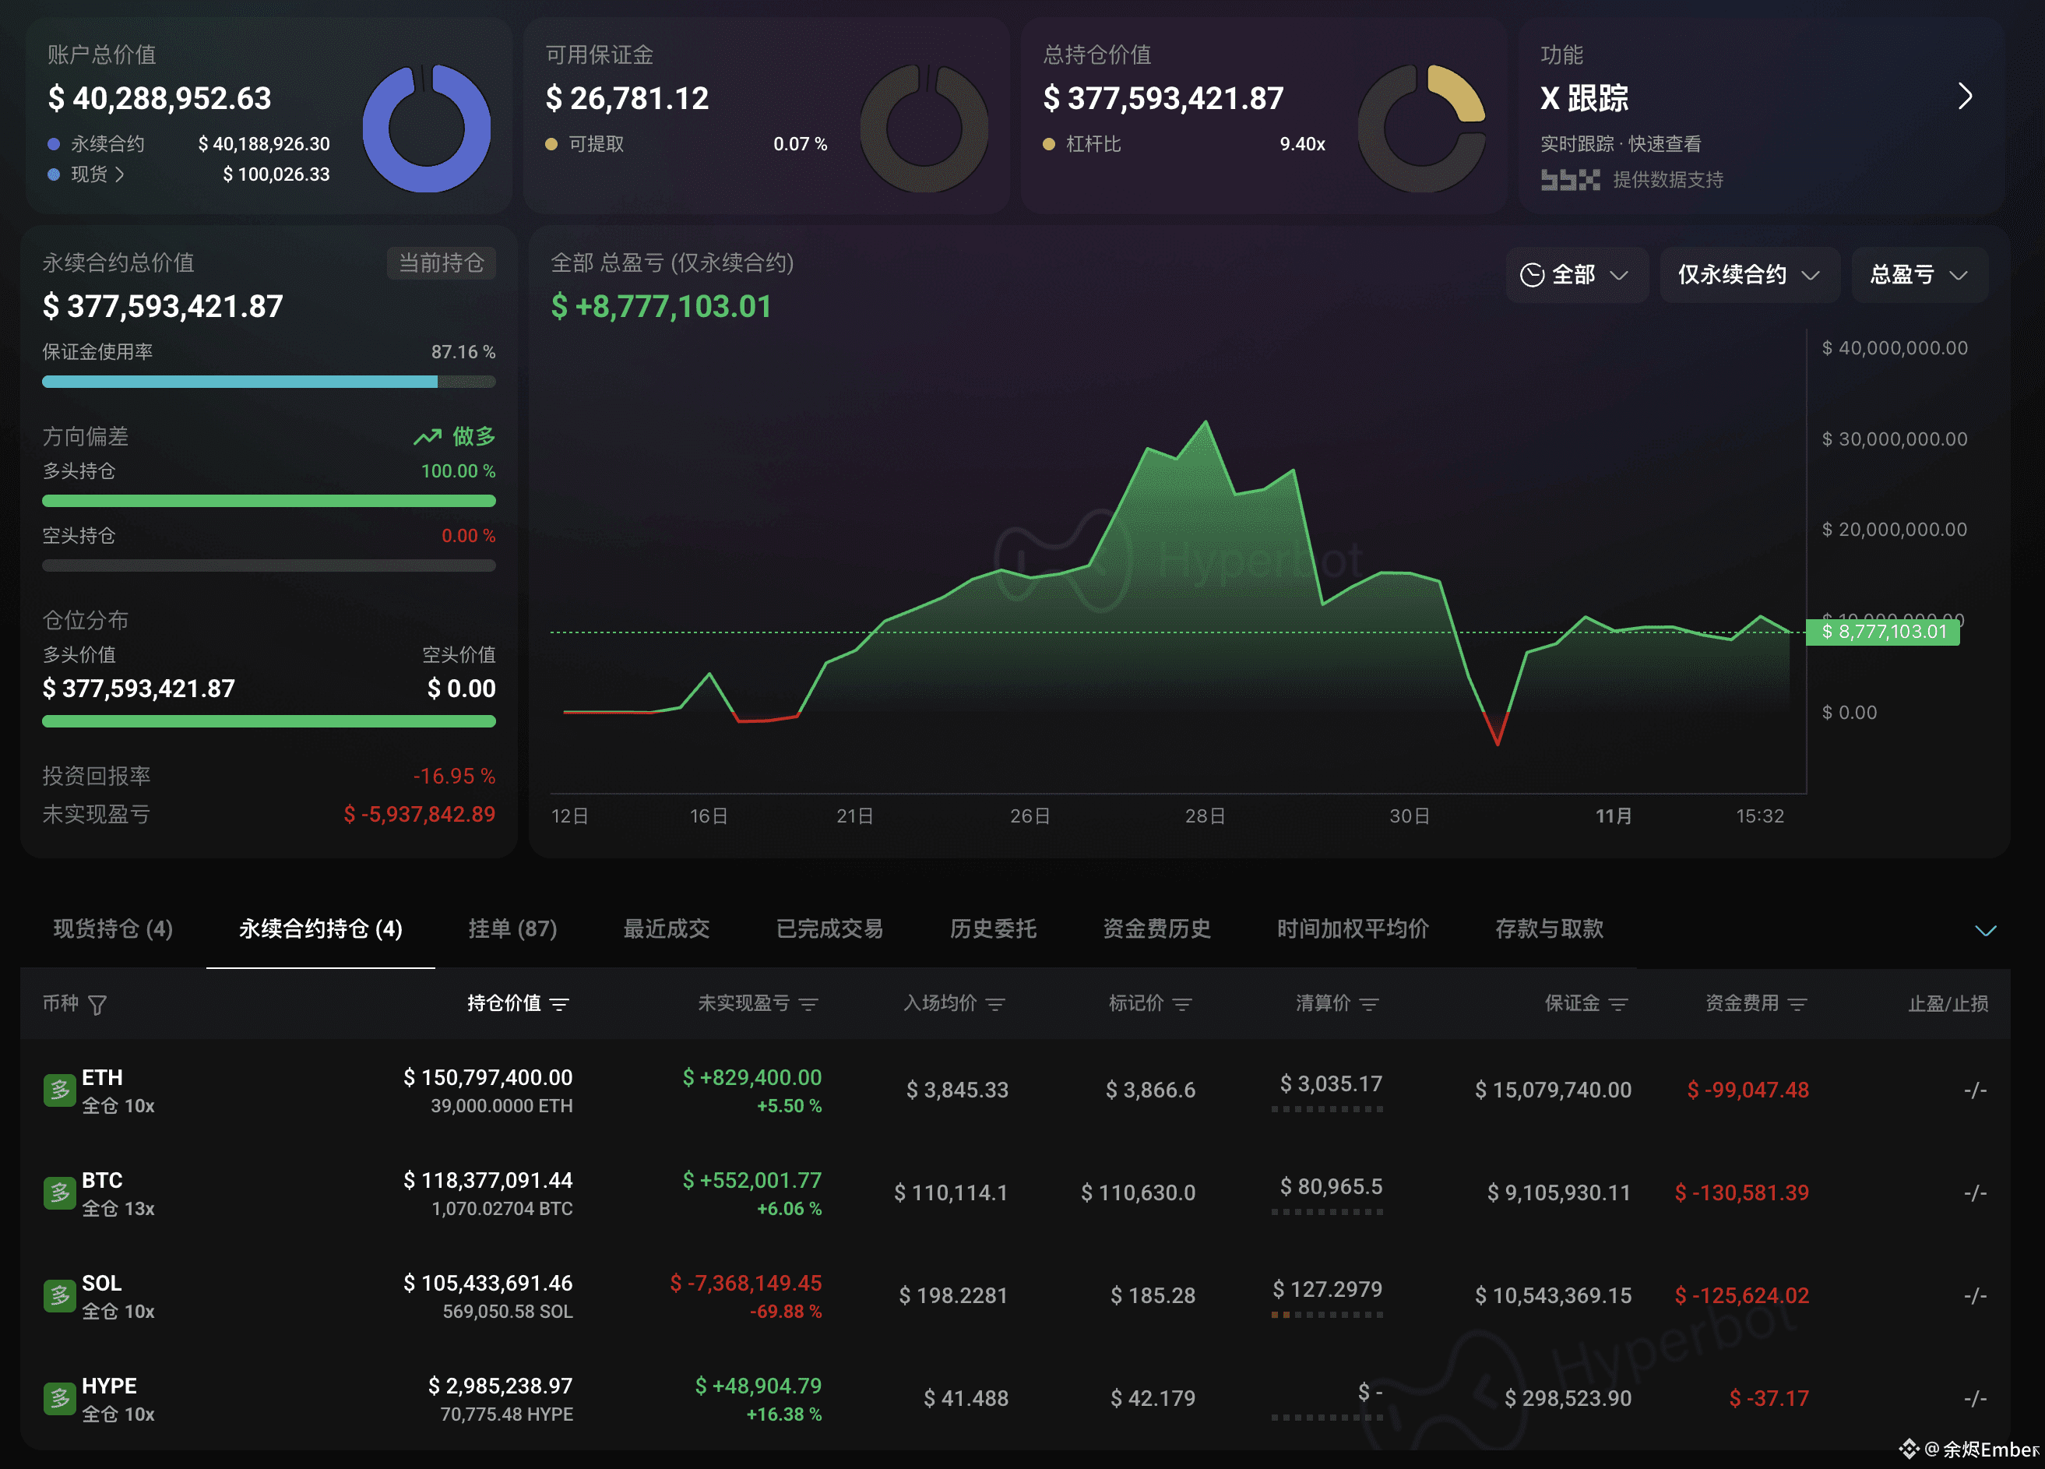The width and height of the screenshot is (2045, 1469).
Task: Open the 总盈亏 dropdown
Action: [1919, 275]
